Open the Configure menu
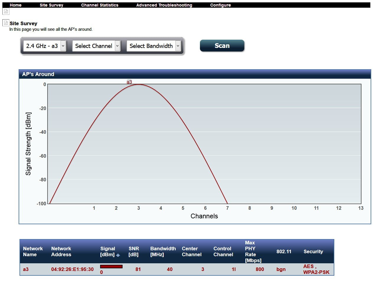This screenshot has width=373, height=284. pyautogui.click(x=221, y=5)
